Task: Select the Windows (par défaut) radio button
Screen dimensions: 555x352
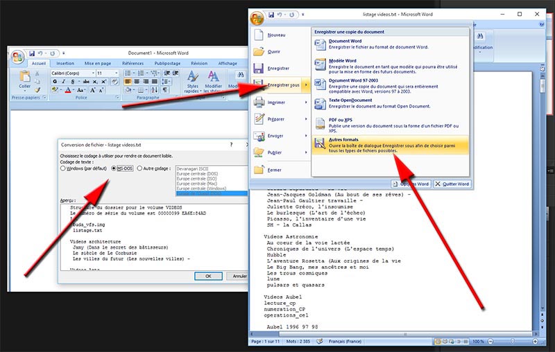Action: click(63, 168)
